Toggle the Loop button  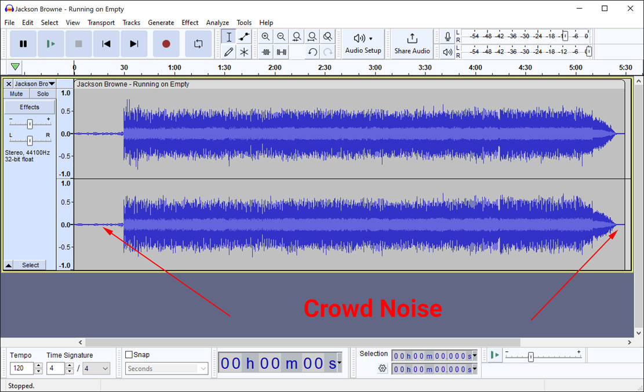[198, 43]
